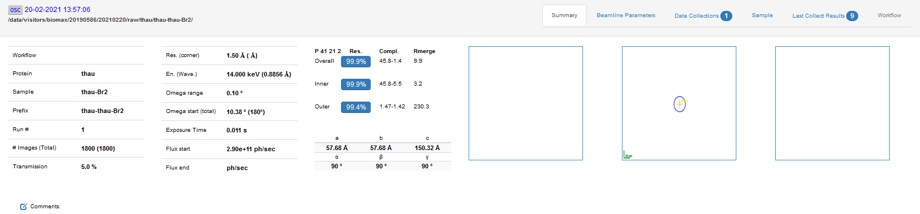This screenshot has width=920, height=214.
Task: Click the Outer 99.4% completeness badge
Action: pyautogui.click(x=356, y=107)
